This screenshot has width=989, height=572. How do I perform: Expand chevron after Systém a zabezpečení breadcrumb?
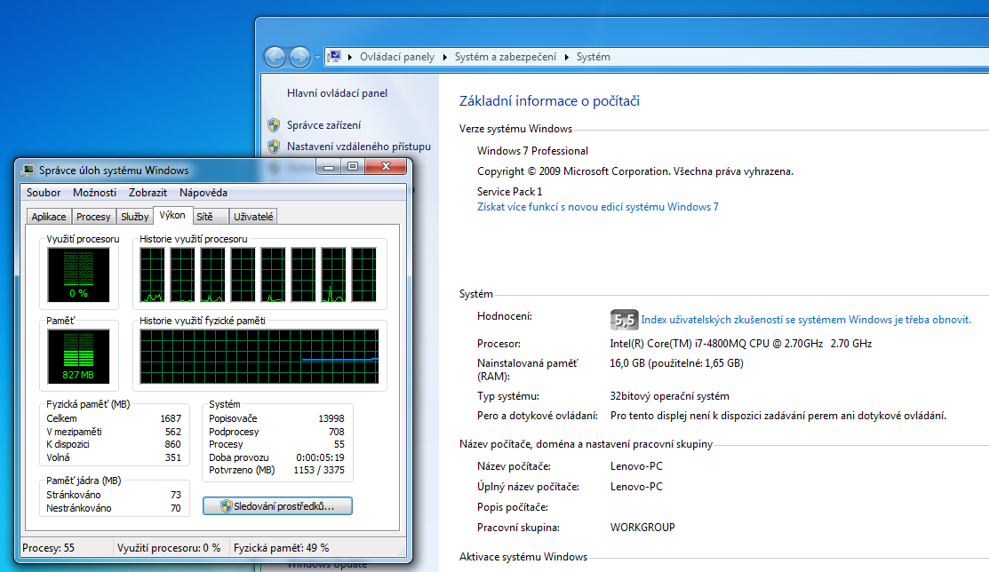coord(566,57)
